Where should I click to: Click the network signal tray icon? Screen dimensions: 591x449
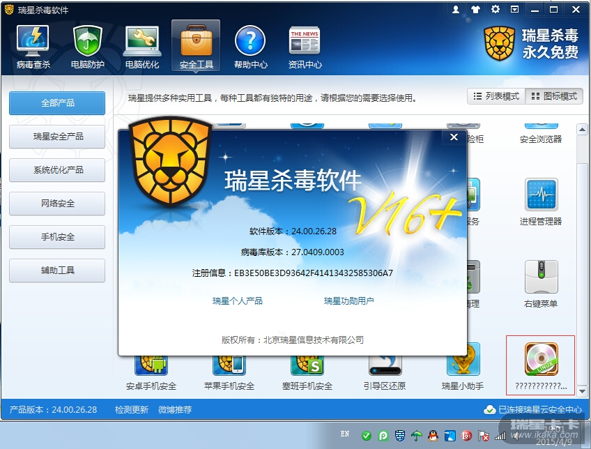(x=500, y=436)
